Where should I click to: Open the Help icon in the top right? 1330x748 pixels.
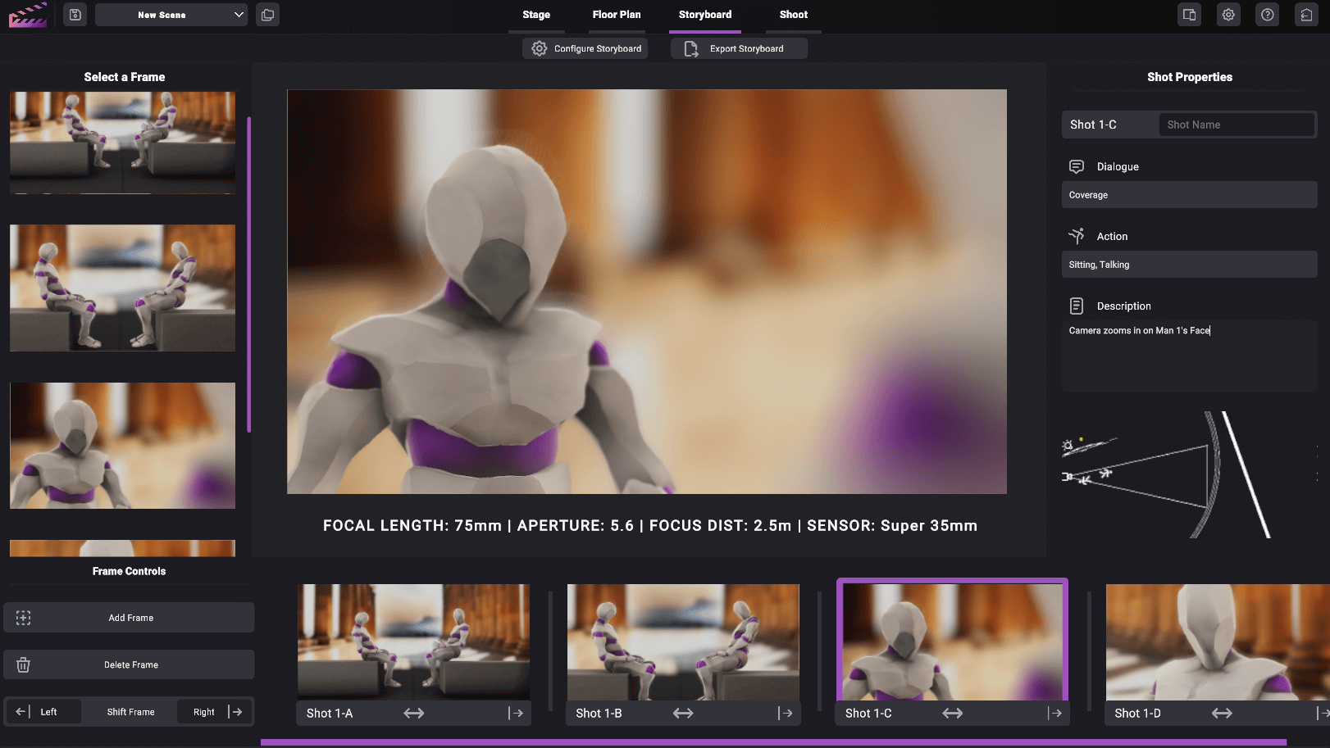pyautogui.click(x=1267, y=15)
